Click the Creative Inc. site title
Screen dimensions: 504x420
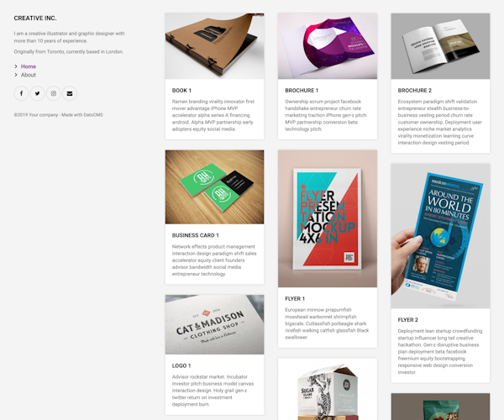tap(35, 18)
